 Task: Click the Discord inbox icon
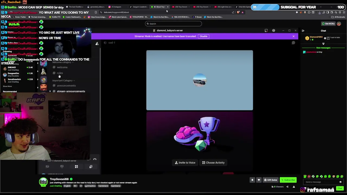[x=266, y=31]
